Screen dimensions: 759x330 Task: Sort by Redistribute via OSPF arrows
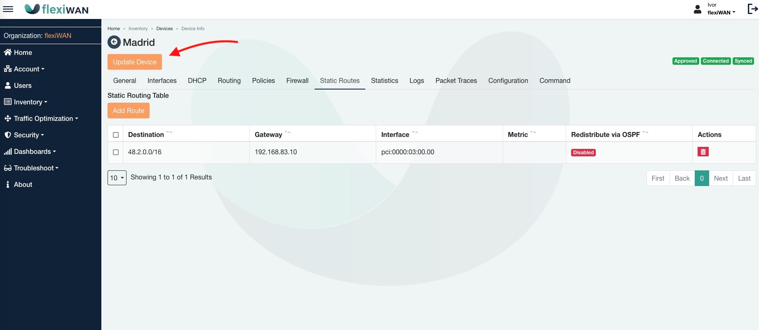645,132
